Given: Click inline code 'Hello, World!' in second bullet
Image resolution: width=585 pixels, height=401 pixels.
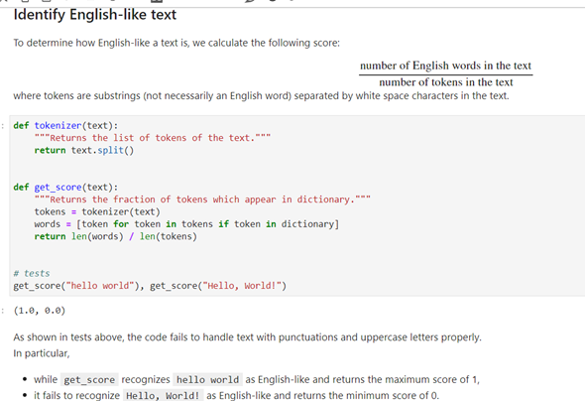Looking at the screenshot, I should point(163,395).
